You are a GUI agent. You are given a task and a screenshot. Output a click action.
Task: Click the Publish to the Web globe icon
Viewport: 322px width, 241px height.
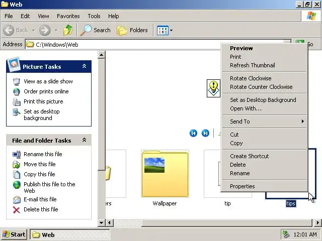pos(17,185)
